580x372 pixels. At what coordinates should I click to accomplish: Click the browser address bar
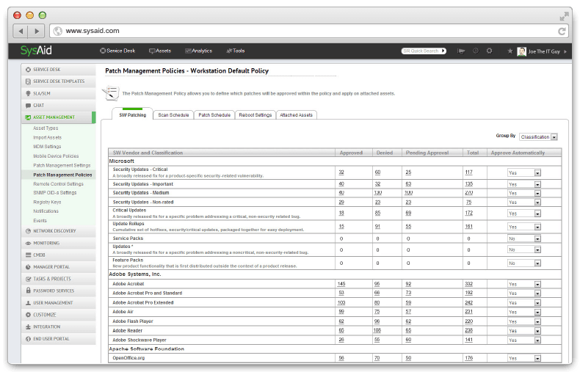(x=309, y=31)
